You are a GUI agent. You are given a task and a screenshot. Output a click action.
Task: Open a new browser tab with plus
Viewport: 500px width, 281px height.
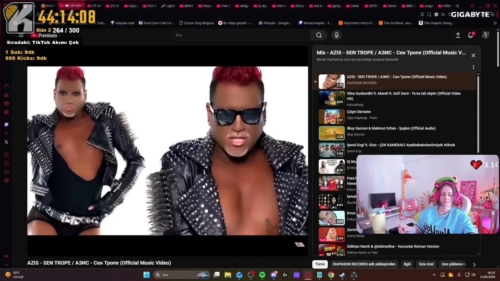(x=457, y=6)
